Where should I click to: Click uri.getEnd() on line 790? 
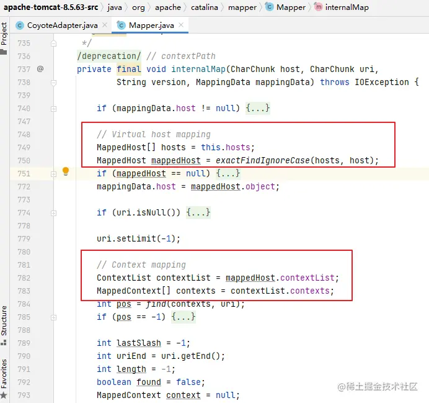[x=190, y=356]
